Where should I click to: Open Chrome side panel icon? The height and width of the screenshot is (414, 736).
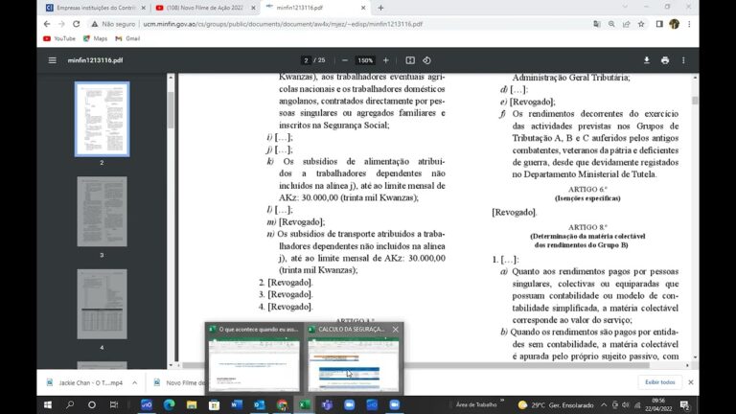659,24
